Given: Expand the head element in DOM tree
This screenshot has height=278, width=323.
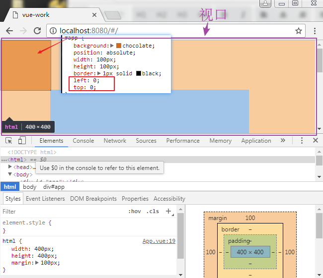Looking at the screenshot, I should click(x=10, y=167).
